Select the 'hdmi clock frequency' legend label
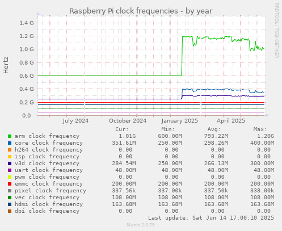The height and width of the screenshot is (231, 282). [x=49, y=204]
